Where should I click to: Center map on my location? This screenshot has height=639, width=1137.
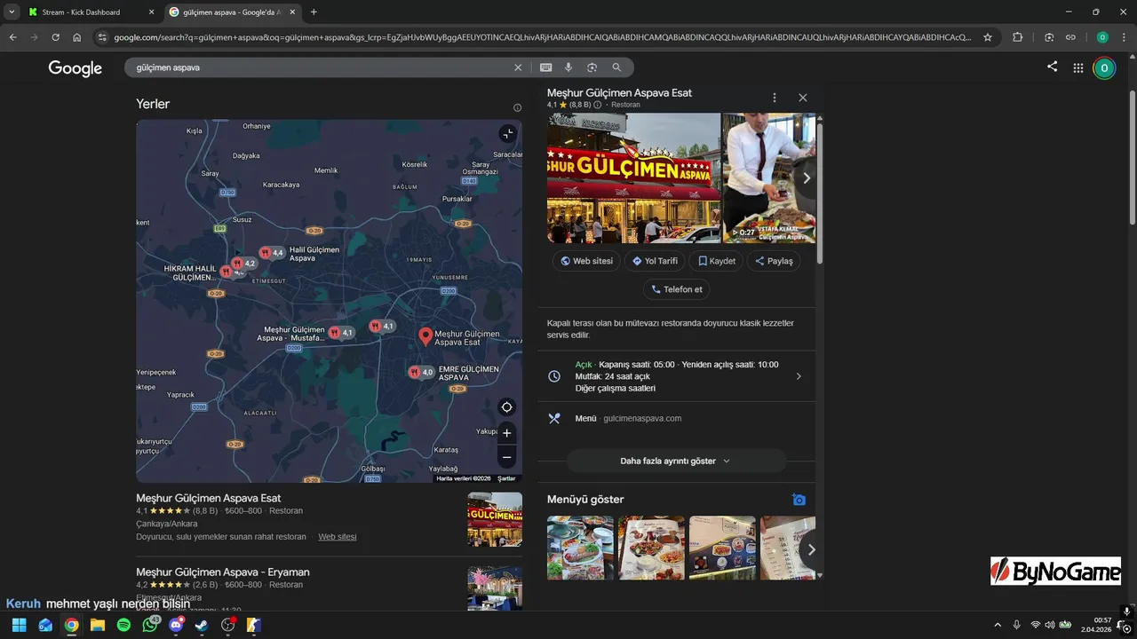pyautogui.click(x=506, y=407)
